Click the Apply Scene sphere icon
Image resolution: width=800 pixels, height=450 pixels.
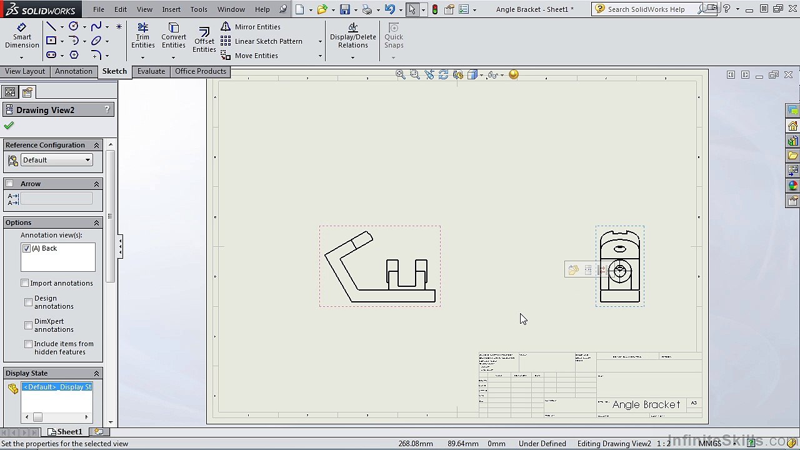tap(514, 74)
